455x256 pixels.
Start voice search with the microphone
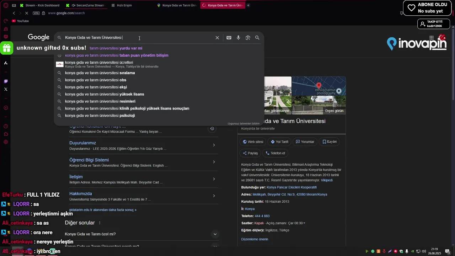pyautogui.click(x=239, y=38)
